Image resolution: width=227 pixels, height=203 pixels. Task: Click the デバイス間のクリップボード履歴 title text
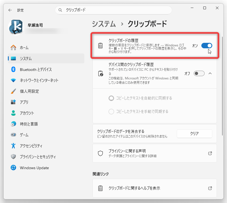(x=131, y=64)
